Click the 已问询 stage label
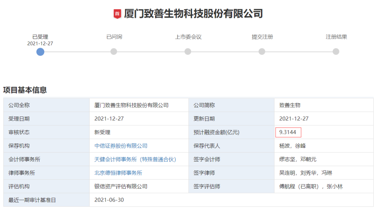374x211 pixels. click(x=114, y=37)
